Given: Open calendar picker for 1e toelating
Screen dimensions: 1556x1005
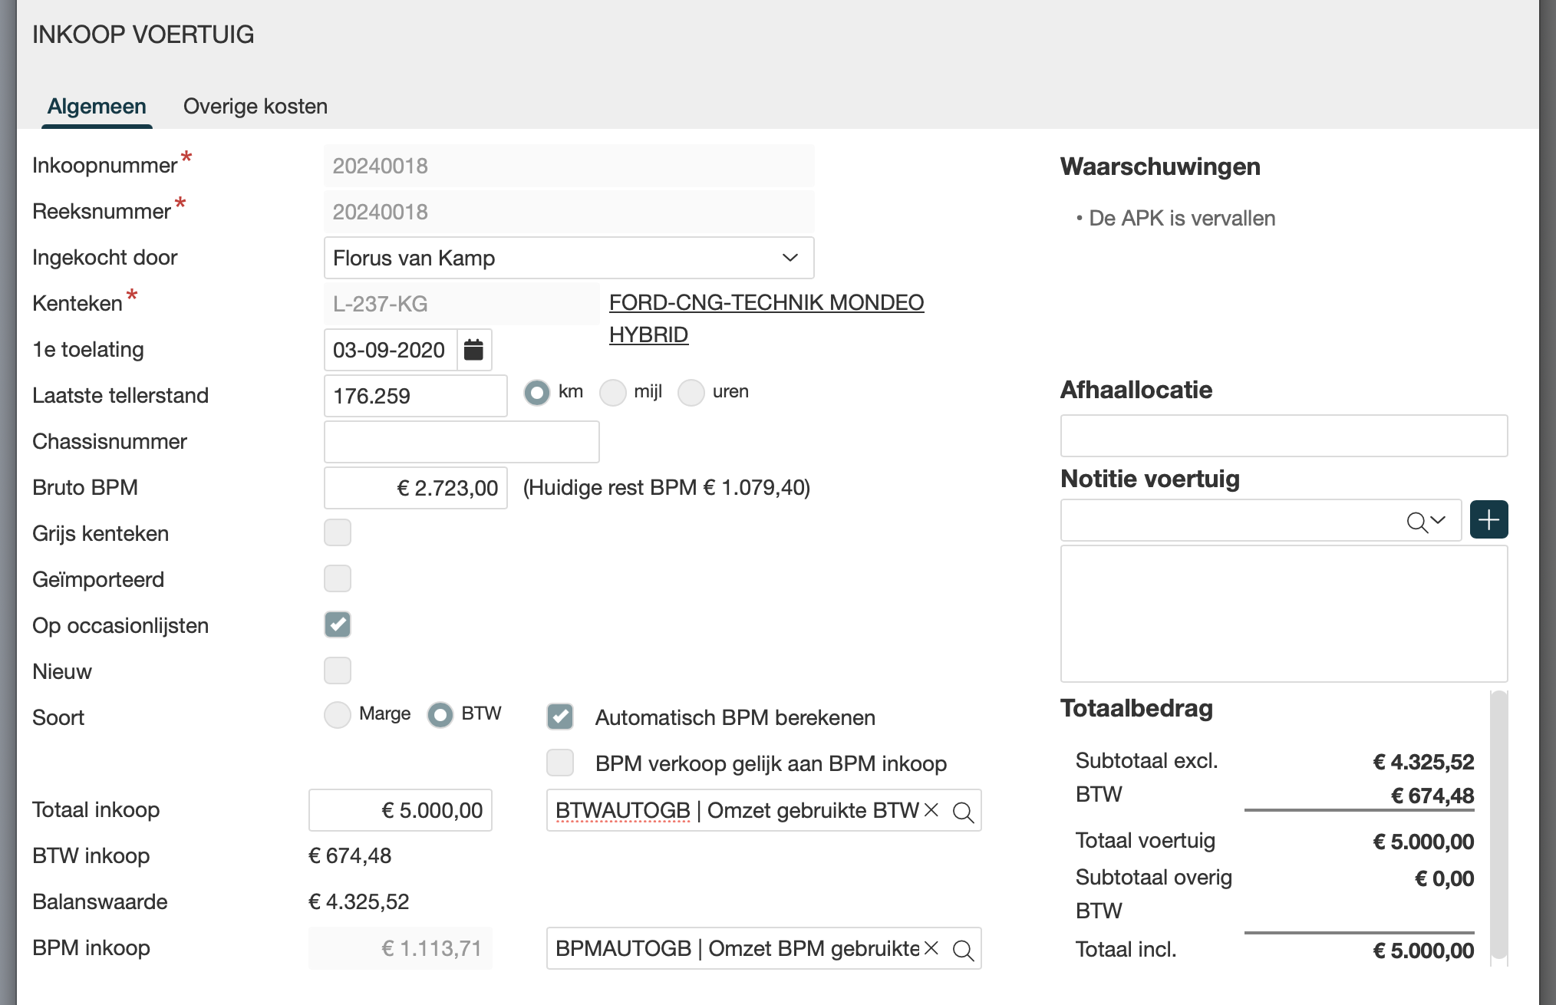Looking at the screenshot, I should tap(474, 350).
